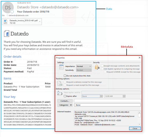
Task: Click the Categories field showing None
Action: tap(107, 105)
